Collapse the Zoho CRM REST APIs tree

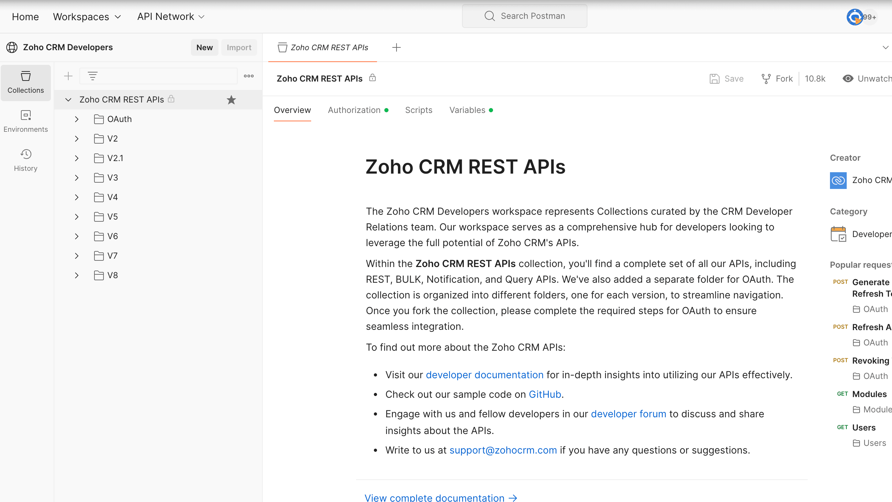(x=68, y=100)
